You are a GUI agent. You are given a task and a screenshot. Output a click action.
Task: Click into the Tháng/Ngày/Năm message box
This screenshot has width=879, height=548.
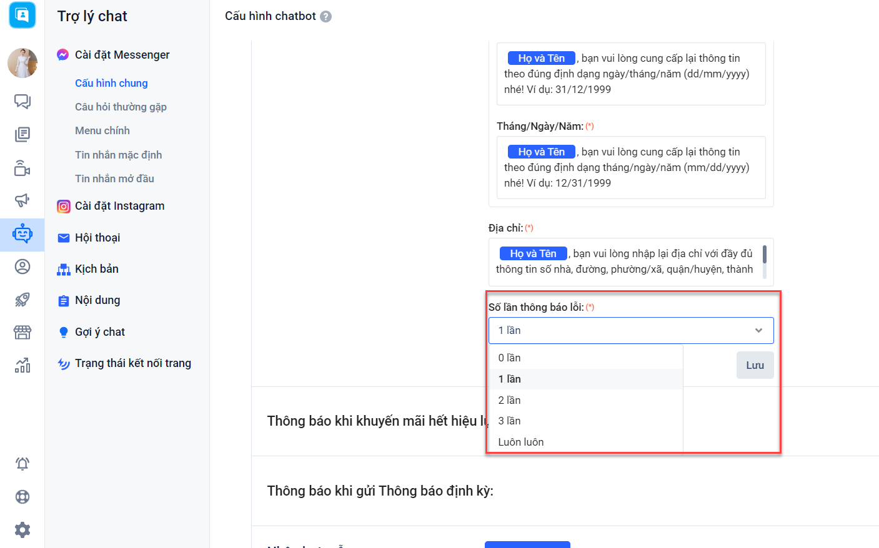coord(631,167)
